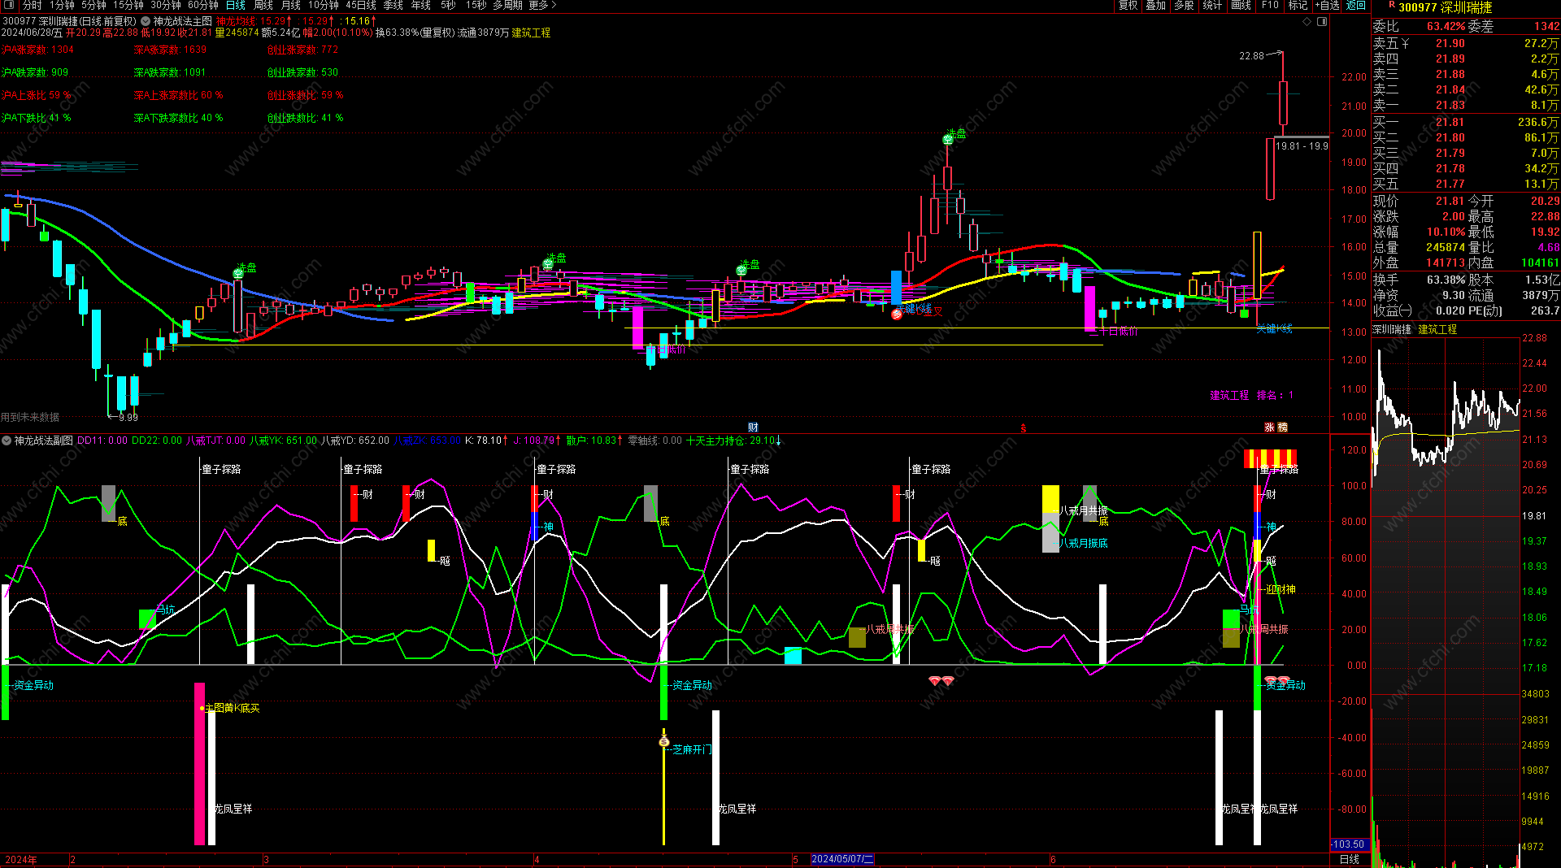This screenshot has width=1561, height=868.
Task: Toggle the 叠加 overlay option
Action: click(1155, 6)
